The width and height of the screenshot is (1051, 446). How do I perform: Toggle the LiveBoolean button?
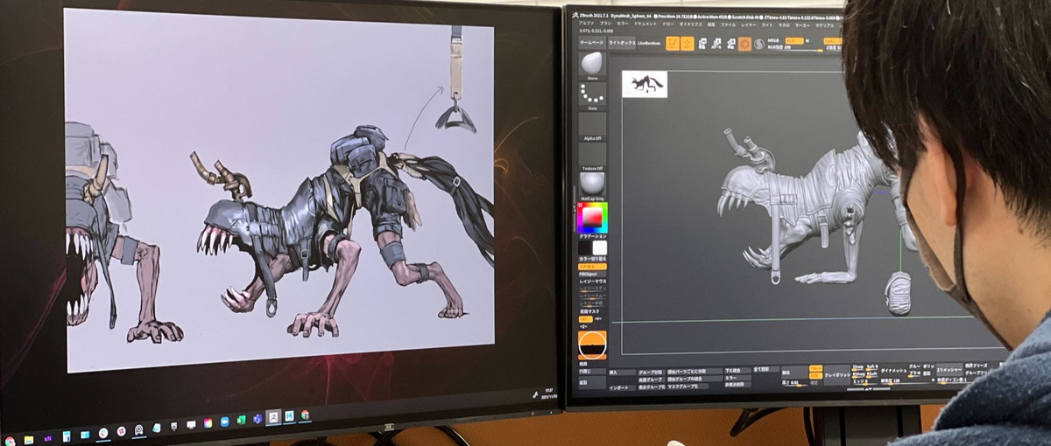pos(649,43)
